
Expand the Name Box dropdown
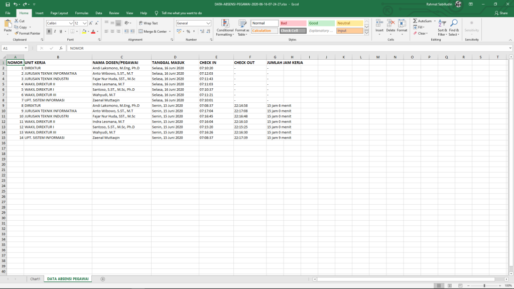pyautogui.click(x=26, y=48)
